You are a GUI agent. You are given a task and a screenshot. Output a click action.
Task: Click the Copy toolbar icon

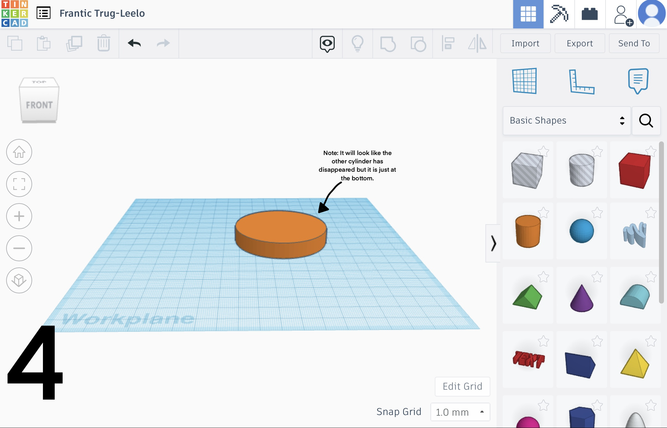tap(15, 43)
